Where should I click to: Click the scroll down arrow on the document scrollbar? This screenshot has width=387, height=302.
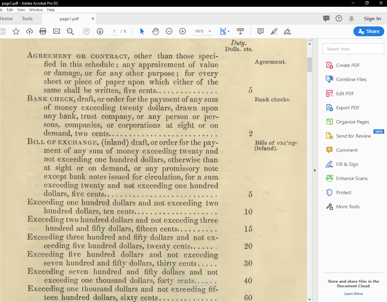pos(309,299)
